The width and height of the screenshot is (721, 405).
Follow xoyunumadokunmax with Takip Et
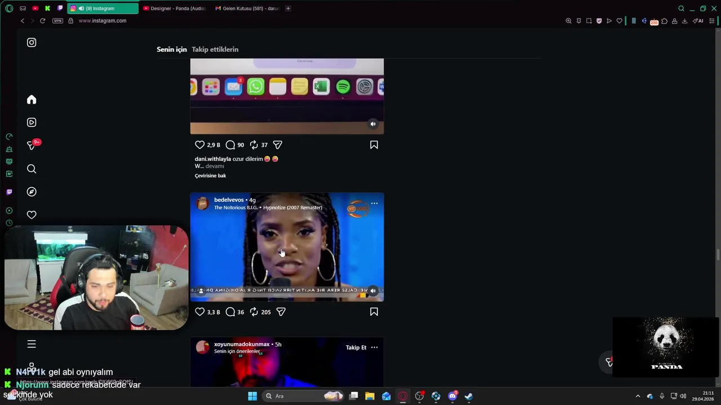click(x=356, y=348)
